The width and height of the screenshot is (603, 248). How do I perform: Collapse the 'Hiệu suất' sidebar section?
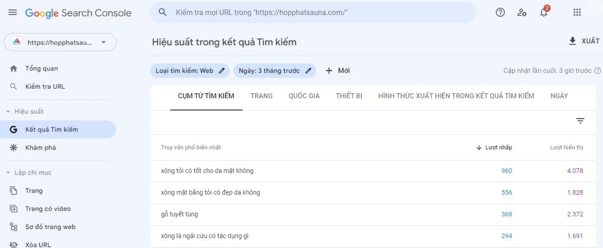(8, 111)
